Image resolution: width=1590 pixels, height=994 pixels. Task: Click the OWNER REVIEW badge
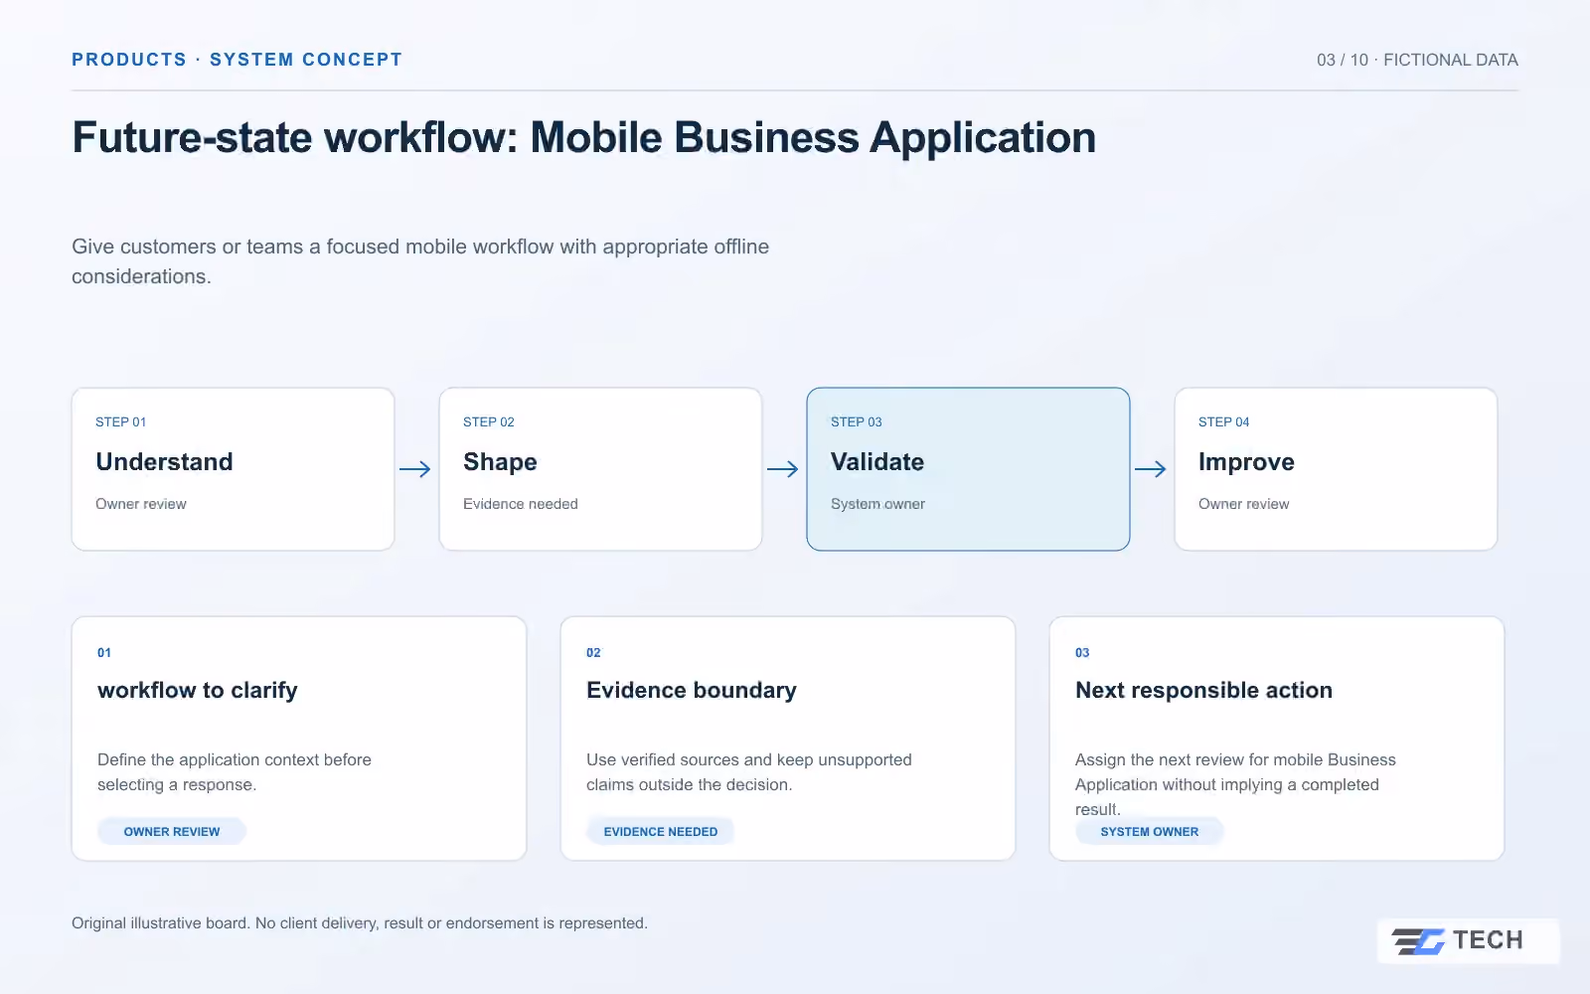(172, 831)
